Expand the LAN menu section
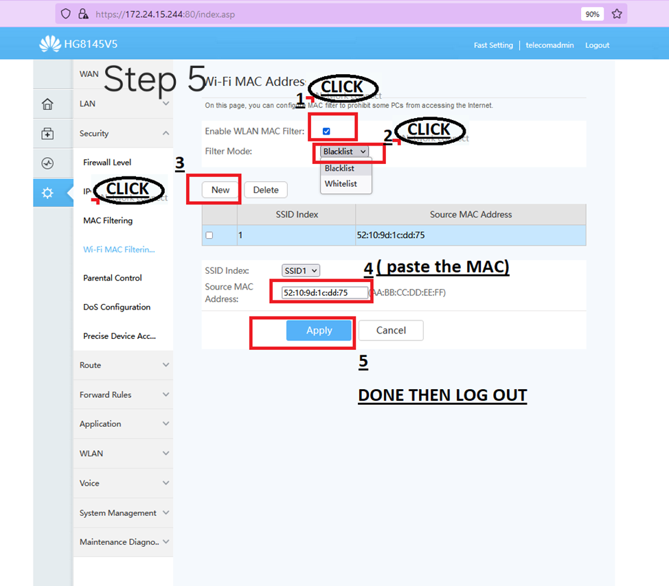The image size is (669, 586). pos(124,104)
